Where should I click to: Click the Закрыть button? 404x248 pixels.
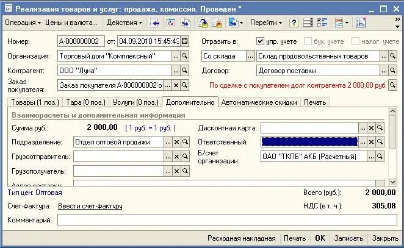pyautogui.click(x=385, y=238)
